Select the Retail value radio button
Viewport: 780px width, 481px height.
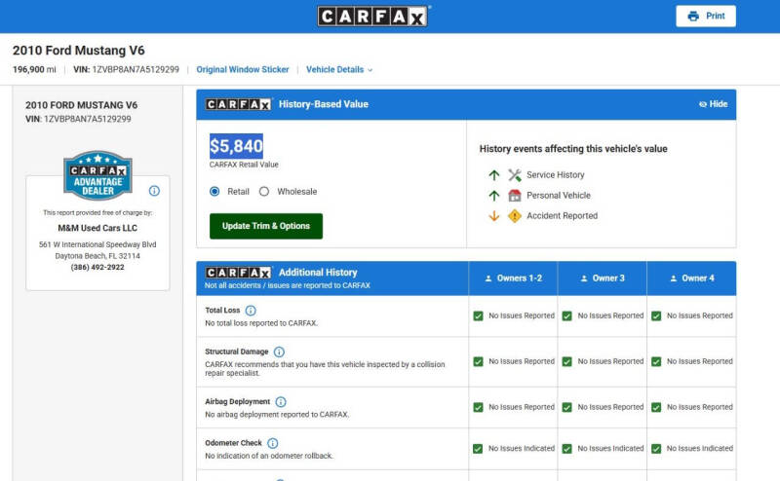pos(214,192)
